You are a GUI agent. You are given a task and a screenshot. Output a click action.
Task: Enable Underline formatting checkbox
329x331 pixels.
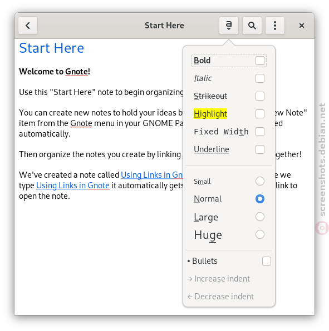point(259,149)
